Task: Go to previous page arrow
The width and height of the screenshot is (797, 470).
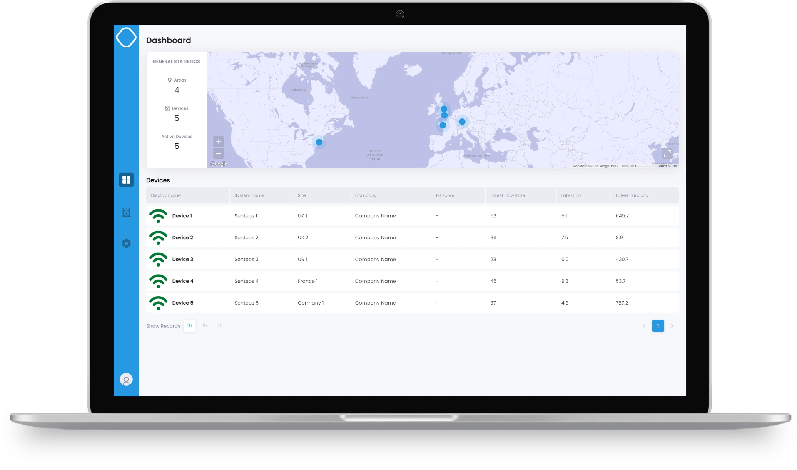Action: [x=644, y=326]
